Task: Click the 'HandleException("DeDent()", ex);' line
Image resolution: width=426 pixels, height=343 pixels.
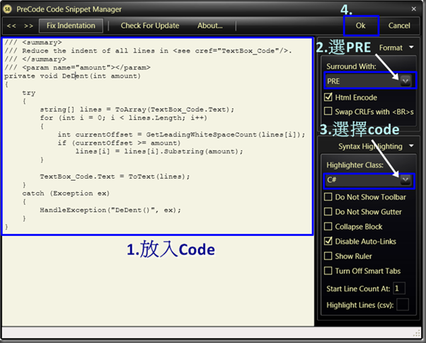Action: pyautogui.click(x=110, y=210)
